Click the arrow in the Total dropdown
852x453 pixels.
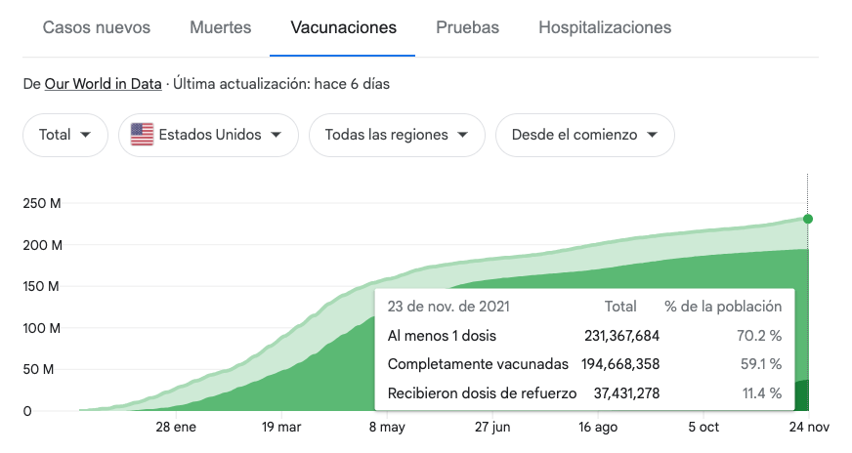pos(87,135)
